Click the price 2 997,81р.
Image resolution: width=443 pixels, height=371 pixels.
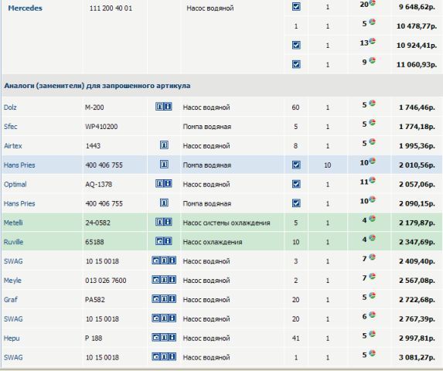coord(417,339)
